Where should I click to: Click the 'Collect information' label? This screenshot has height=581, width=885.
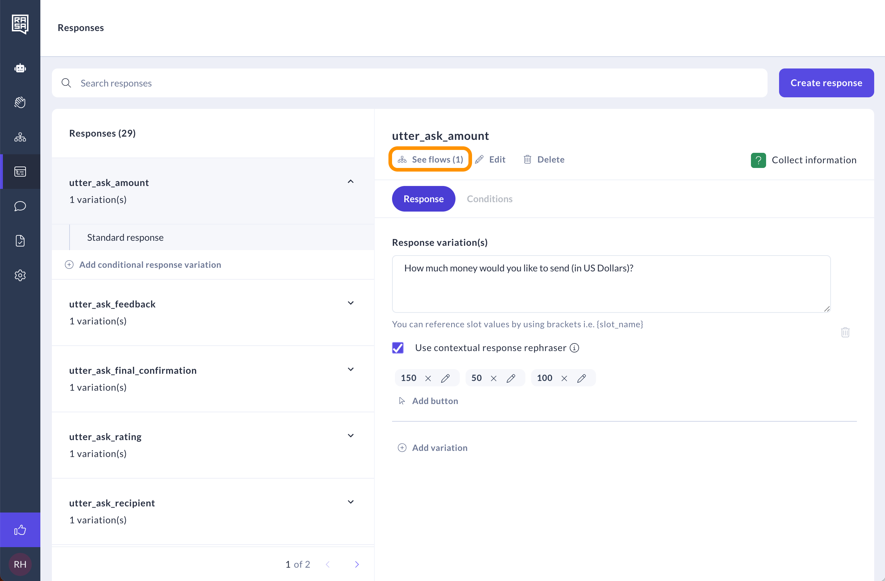(x=814, y=160)
